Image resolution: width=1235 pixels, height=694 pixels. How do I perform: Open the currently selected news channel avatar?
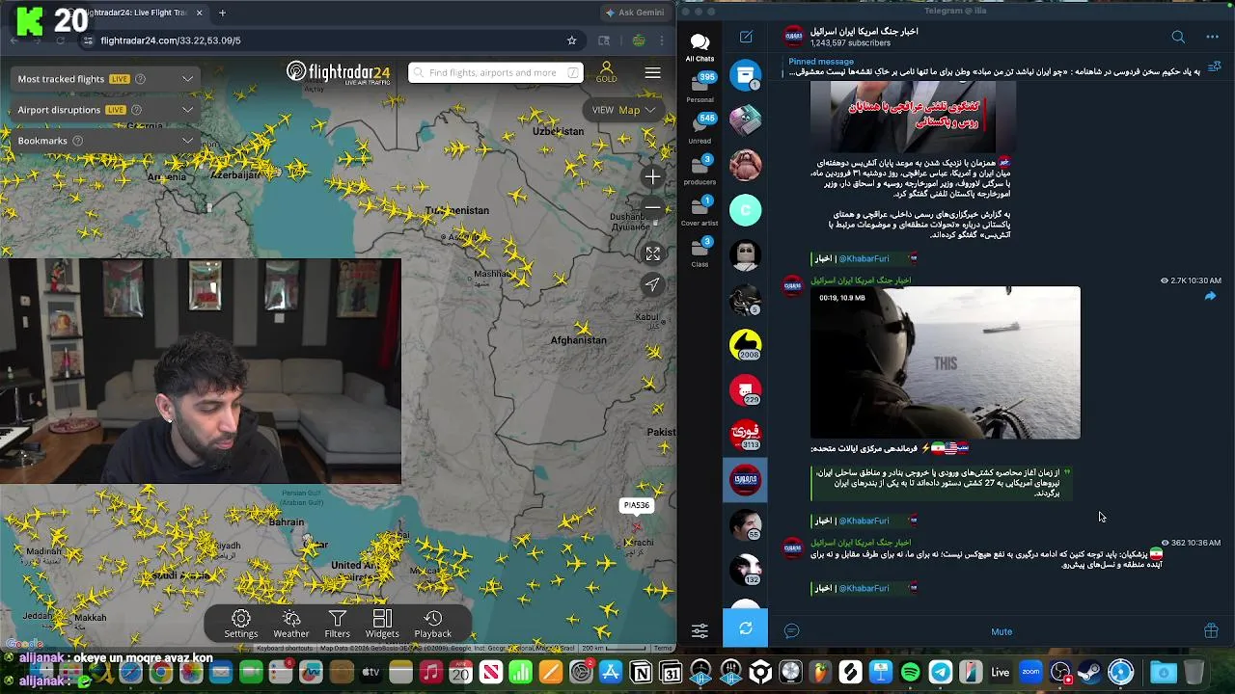pyautogui.click(x=746, y=480)
